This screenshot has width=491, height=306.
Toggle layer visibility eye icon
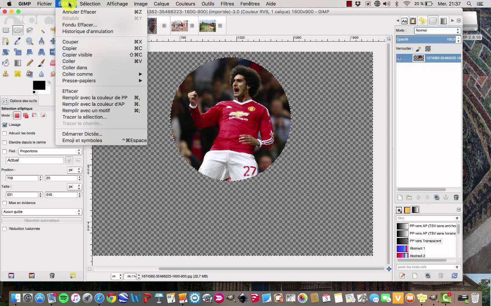point(399,58)
